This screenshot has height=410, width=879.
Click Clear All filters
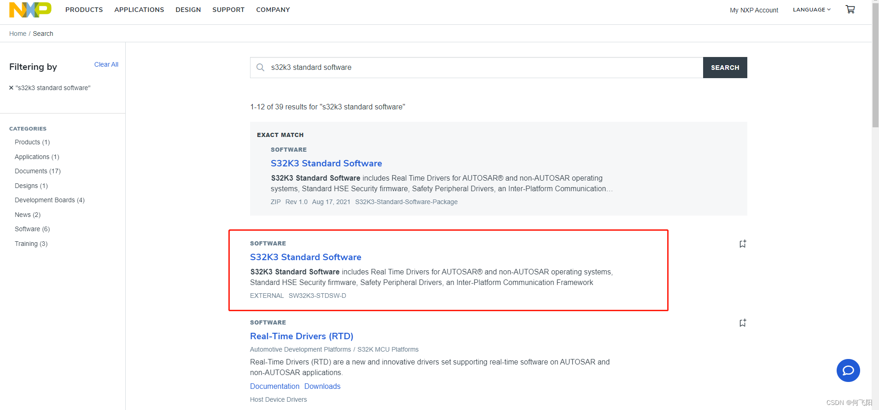click(x=106, y=64)
